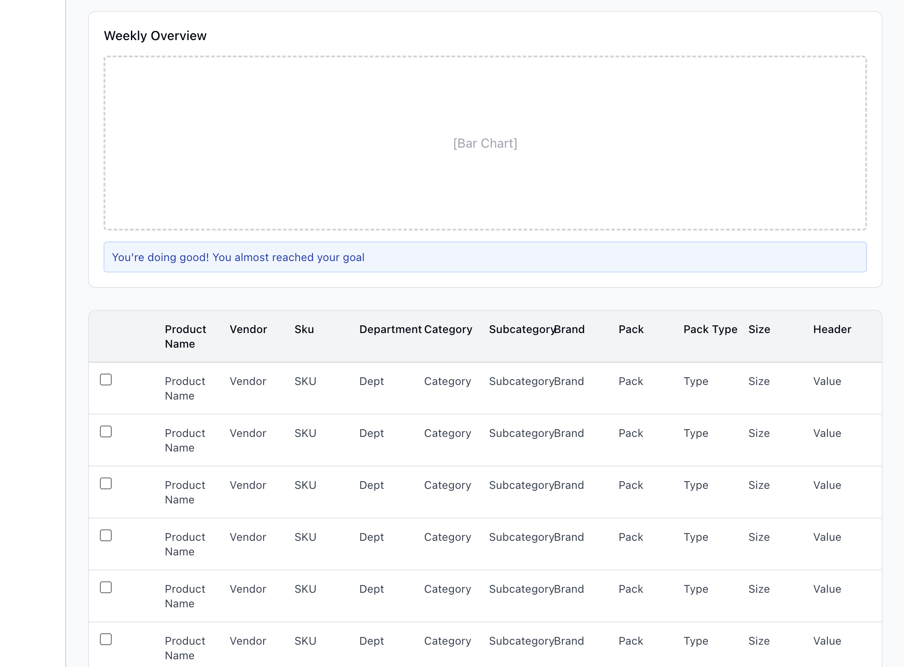Click the third row's Brand cell
904x667 pixels.
click(x=569, y=485)
